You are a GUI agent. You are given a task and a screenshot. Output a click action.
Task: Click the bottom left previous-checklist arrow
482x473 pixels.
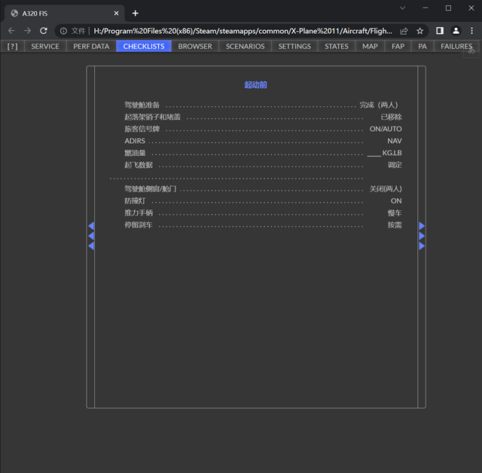point(91,246)
